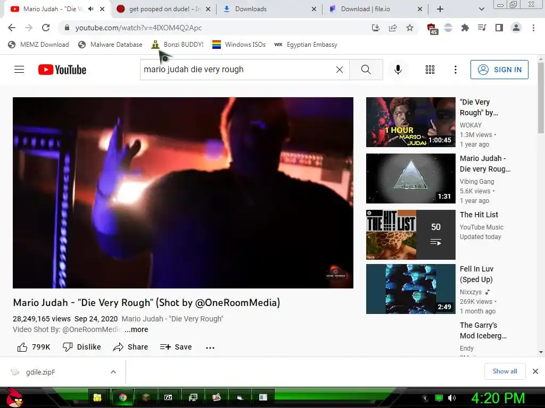Click the address bar URL

[138, 28]
